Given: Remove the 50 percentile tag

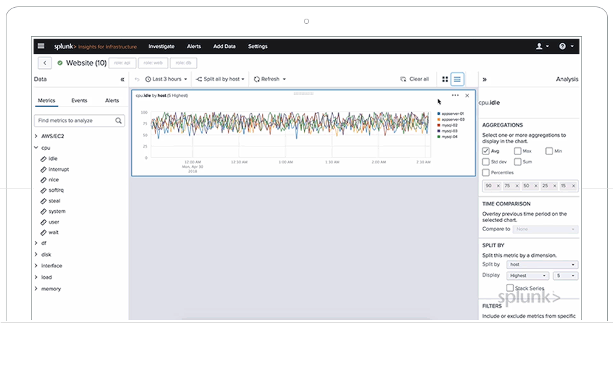Looking at the screenshot, I should pos(536,186).
